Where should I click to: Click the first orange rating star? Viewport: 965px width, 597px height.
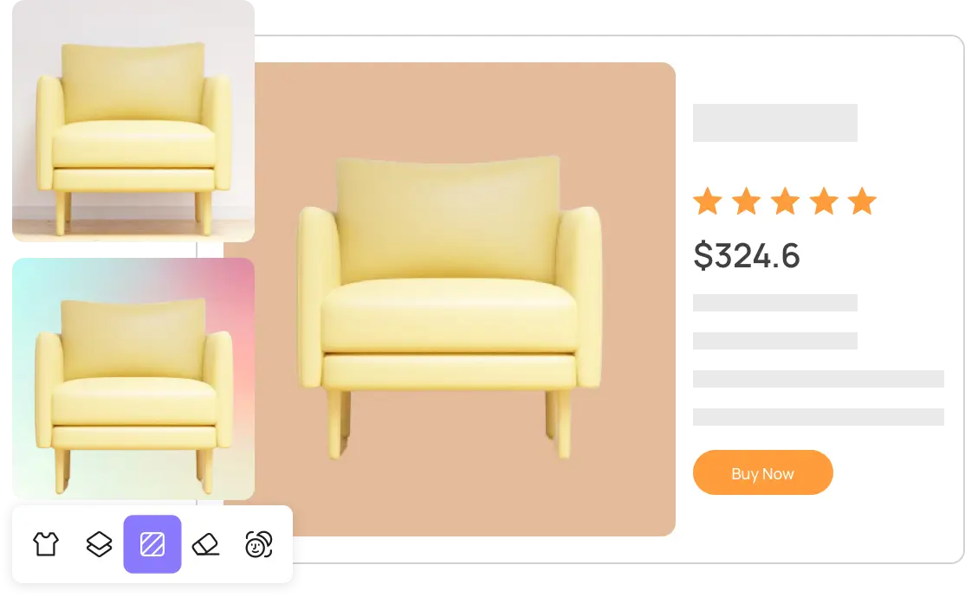click(708, 202)
